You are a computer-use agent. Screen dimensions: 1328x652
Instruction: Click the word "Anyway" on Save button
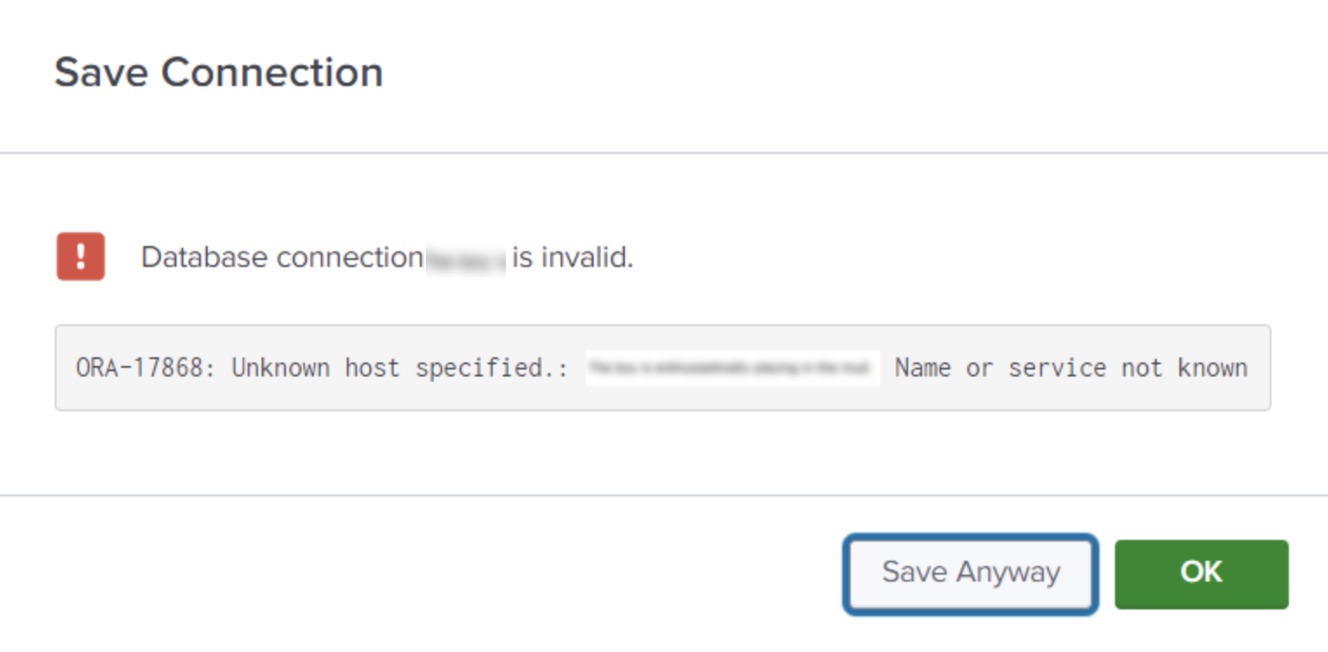[x=1009, y=573]
